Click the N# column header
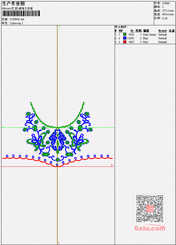 pyautogui.click(x=120, y=31)
